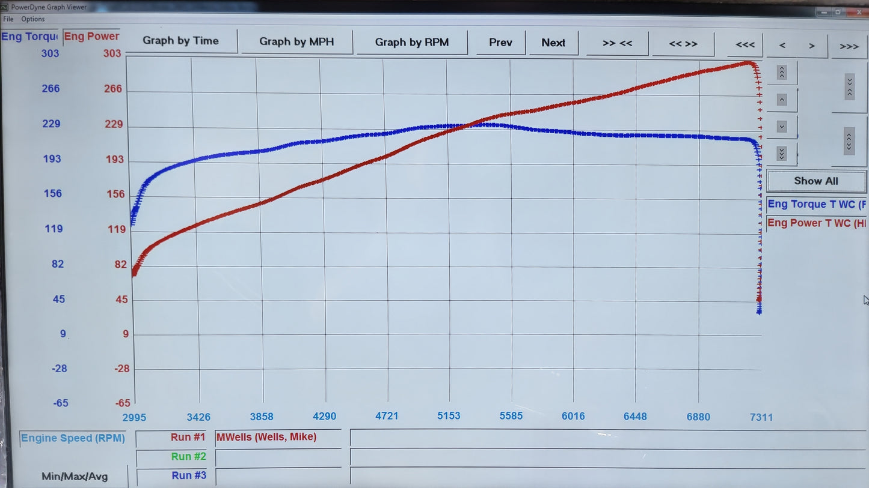Switch to Graph by Time view
The width and height of the screenshot is (869, 488).
coord(180,41)
